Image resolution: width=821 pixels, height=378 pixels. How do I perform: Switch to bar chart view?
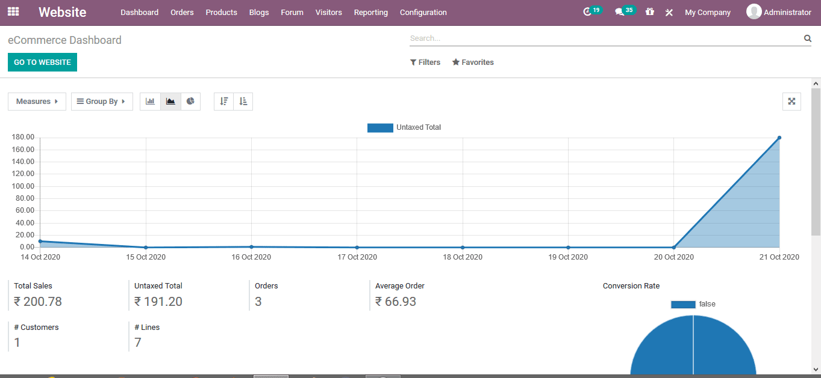pyautogui.click(x=151, y=102)
